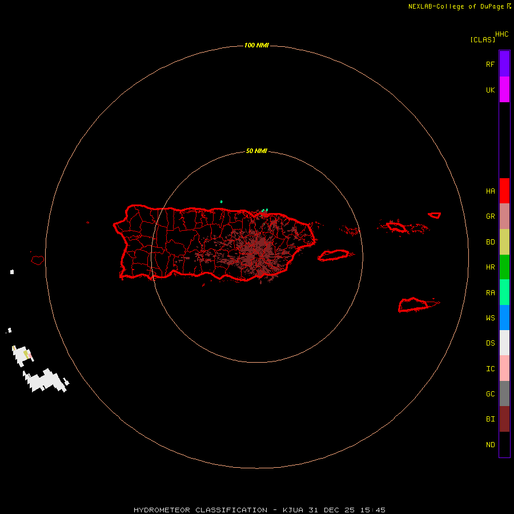Click Vieques island outline

(x=334, y=255)
